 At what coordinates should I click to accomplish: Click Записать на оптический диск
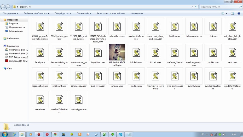[111, 13]
